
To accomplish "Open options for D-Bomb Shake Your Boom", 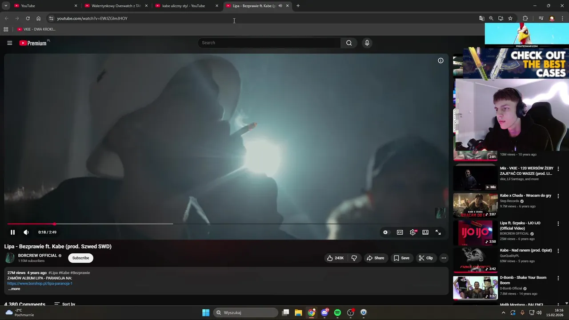I will 558,278.
